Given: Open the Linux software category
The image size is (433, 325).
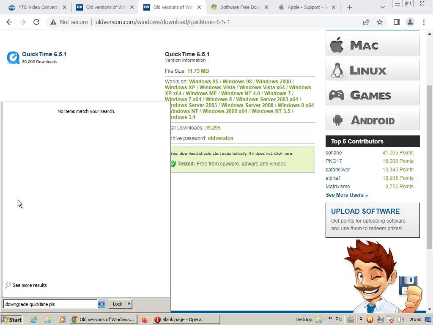Looking at the screenshot, I should tap(373, 70).
